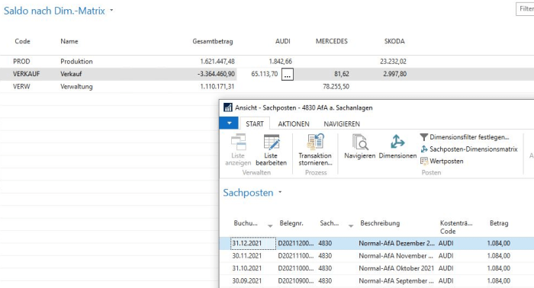Viewport: 534px width, 288px height.
Task: Click the SKODA column header
Action: [x=394, y=41]
